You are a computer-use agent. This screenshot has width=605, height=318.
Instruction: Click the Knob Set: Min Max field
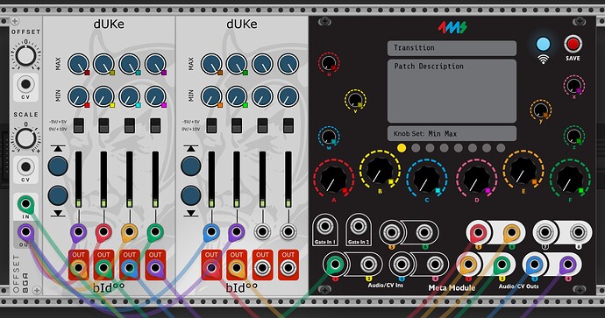(x=452, y=134)
